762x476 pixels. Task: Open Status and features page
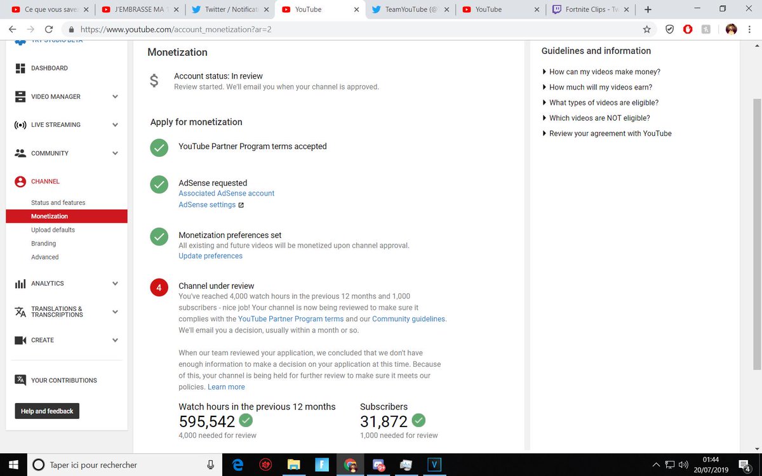58,202
